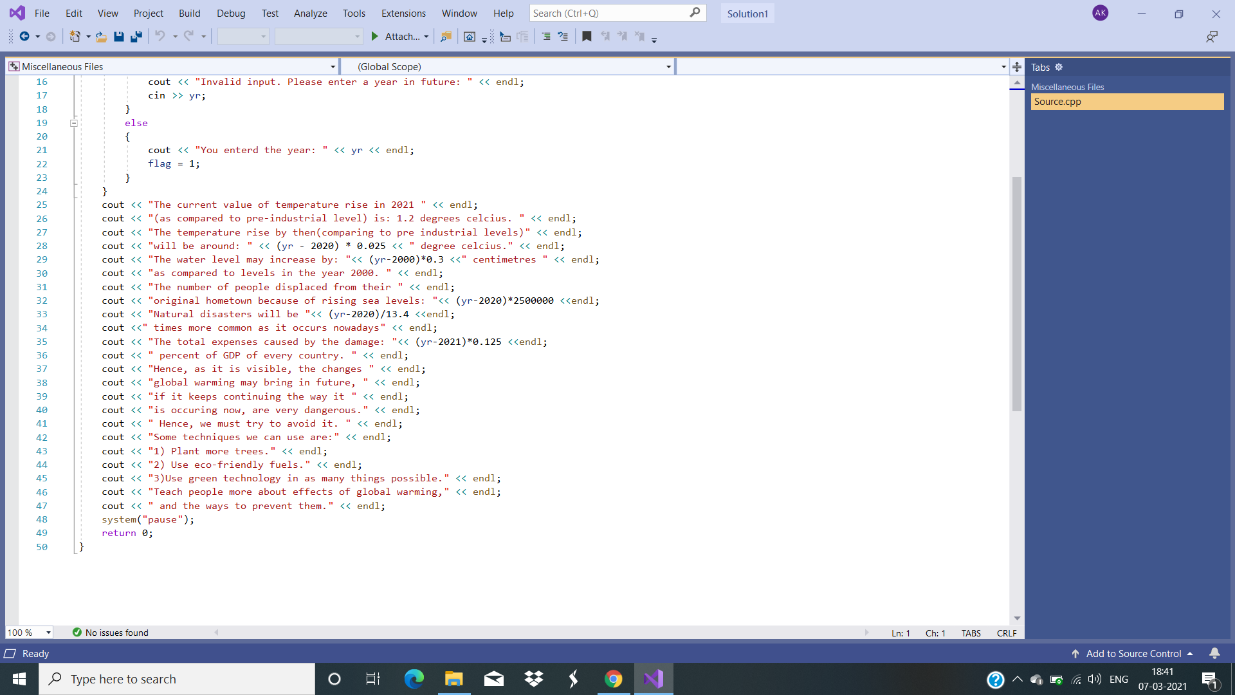Click the Undo arrow icon
The image size is (1235, 695).
160,37
